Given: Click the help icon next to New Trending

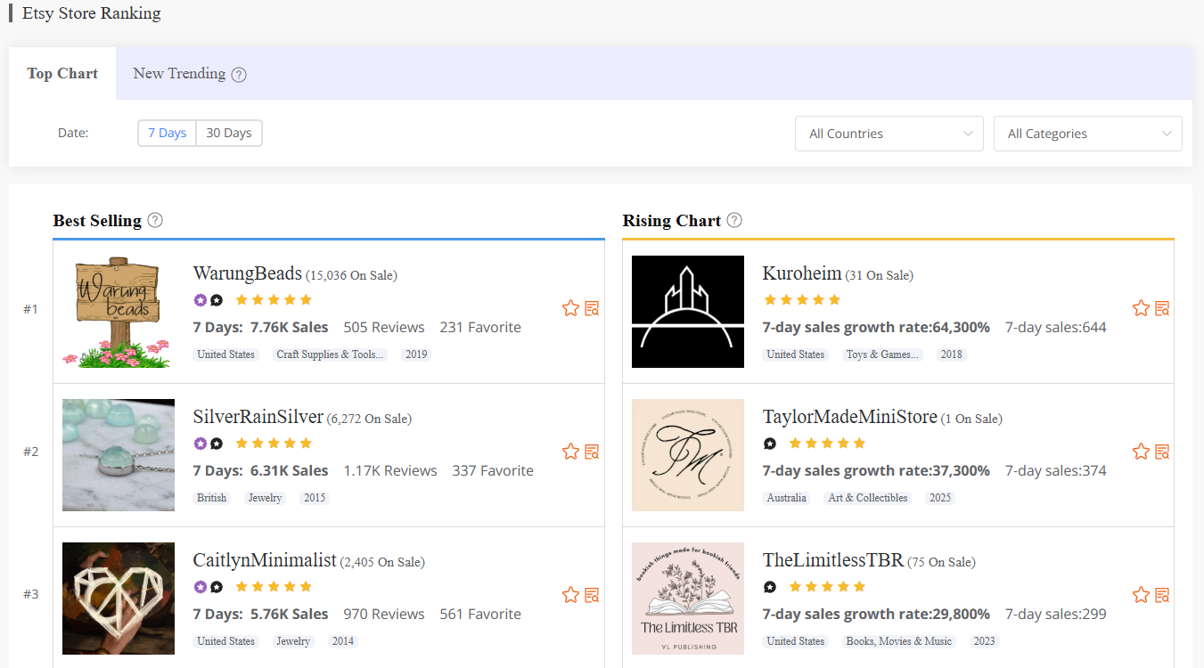Looking at the screenshot, I should (238, 75).
